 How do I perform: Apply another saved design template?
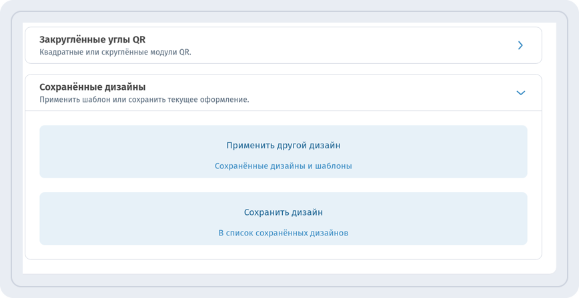[283, 152]
